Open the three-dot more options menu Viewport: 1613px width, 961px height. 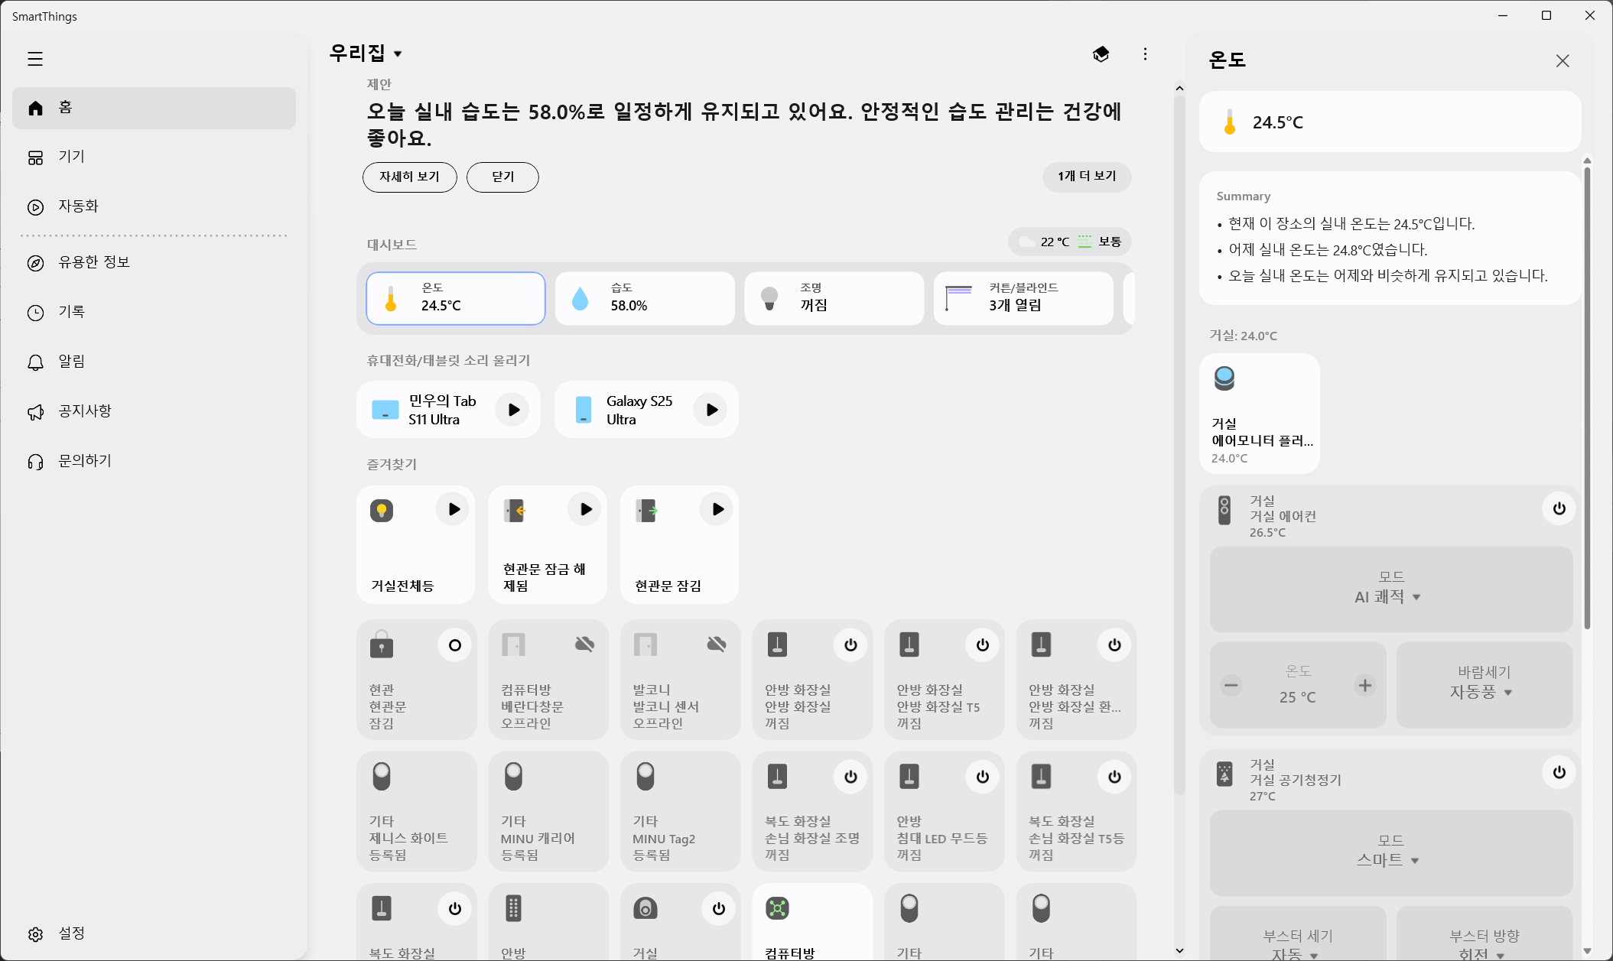point(1145,54)
